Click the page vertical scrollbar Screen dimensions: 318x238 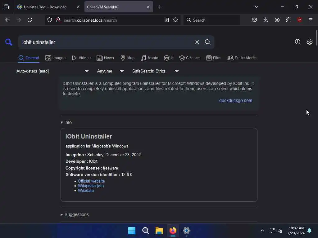[x=316, y=38]
